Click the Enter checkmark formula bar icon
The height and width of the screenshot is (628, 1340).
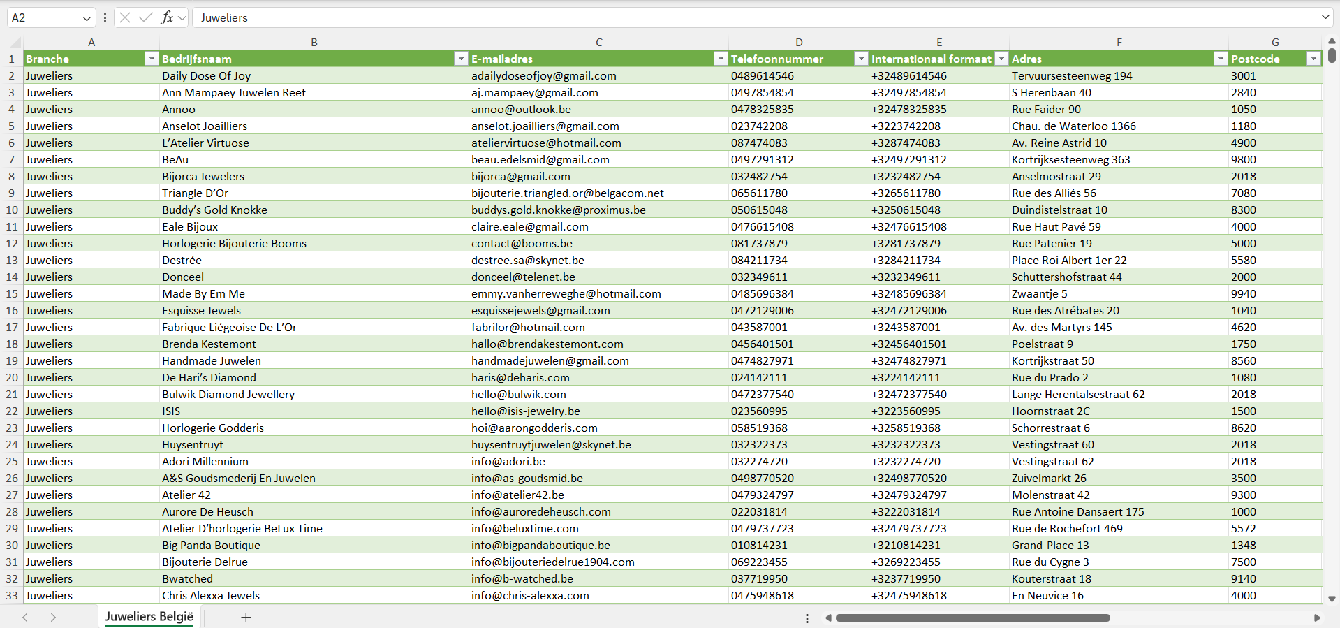pos(145,17)
